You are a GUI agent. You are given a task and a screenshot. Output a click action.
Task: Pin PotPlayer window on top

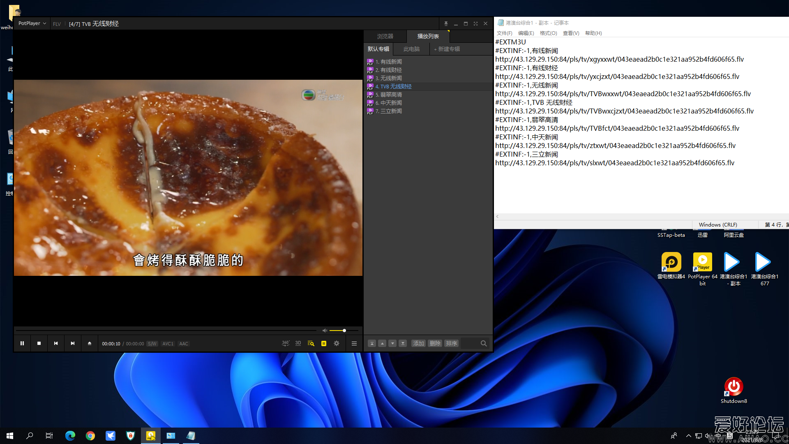click(x=446, y=24)
